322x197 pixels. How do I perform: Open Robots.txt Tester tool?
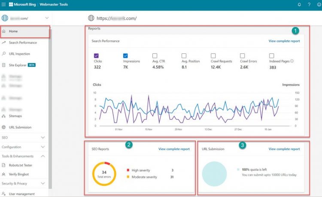(21, 165)
